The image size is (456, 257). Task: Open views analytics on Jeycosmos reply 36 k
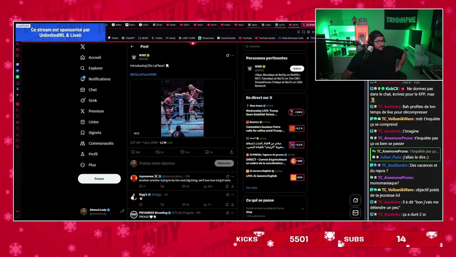pyautogui.click(x=208, y=186)
